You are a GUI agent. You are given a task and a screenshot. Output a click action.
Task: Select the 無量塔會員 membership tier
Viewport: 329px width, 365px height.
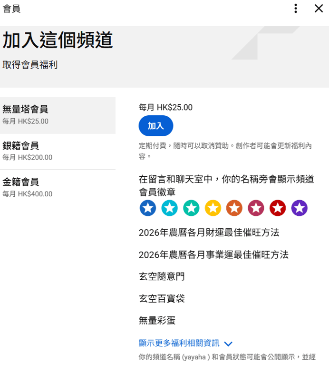click(x=58, y=115)
